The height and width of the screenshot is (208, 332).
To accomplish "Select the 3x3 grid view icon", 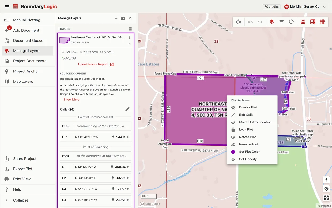I will tap(312, 22).
